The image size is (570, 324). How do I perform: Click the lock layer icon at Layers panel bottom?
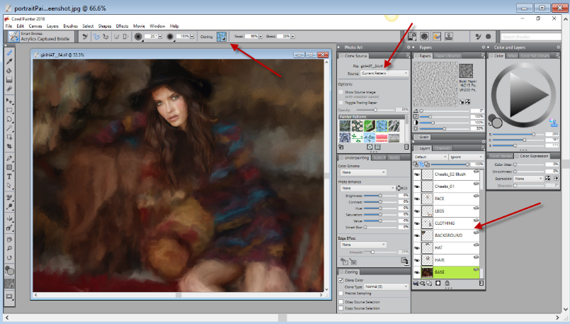[447, 283]
